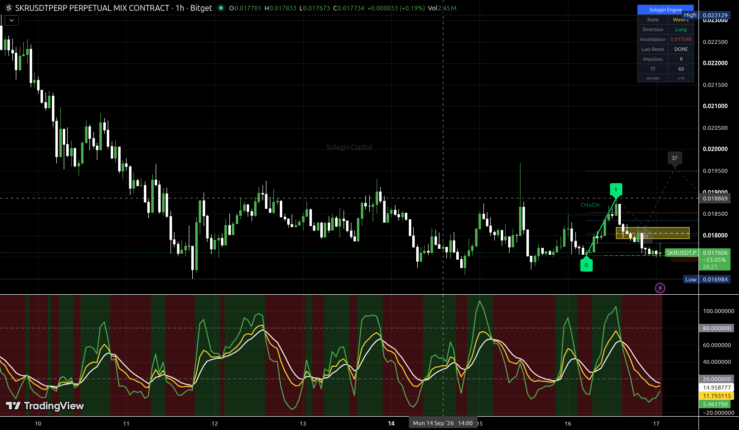
Task: Click the SKRUSDTPERP symbol logo icon
Action: pos(8,8)
